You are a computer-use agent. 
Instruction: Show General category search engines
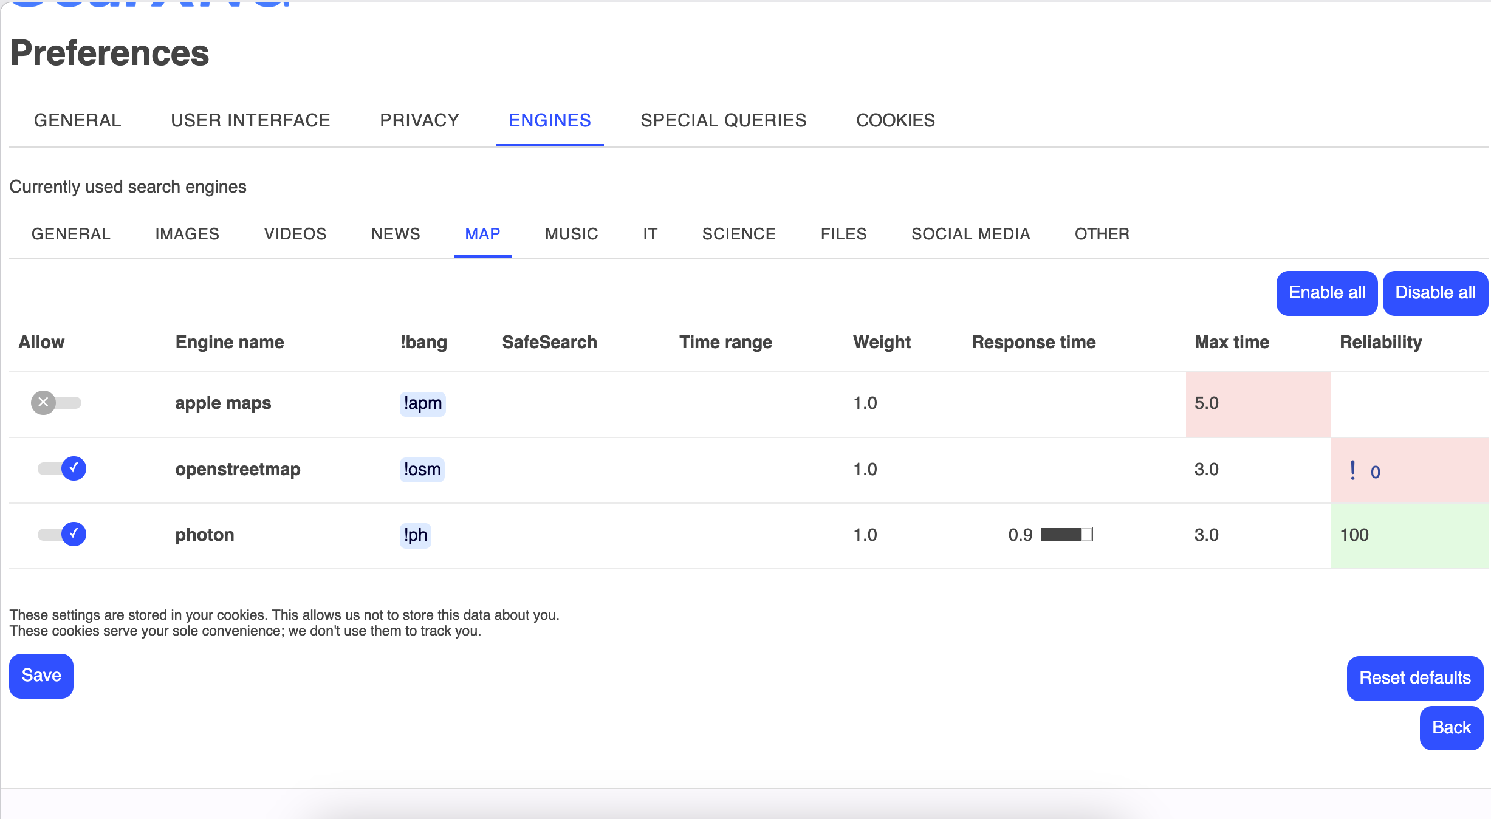[x=71, y=234]
